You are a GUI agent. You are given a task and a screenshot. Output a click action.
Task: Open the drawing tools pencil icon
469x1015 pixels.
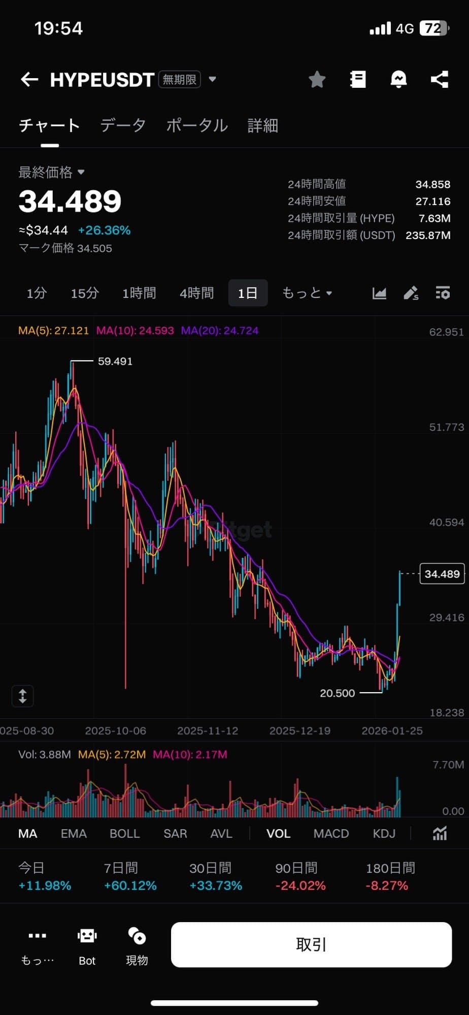click(411, 293)
